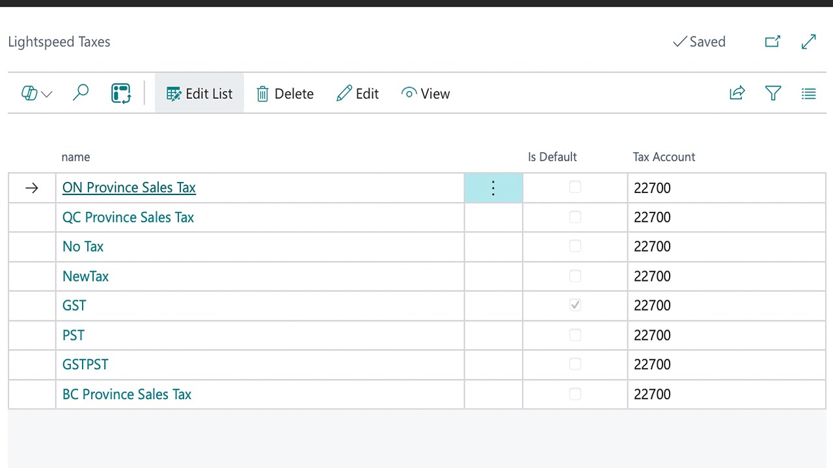
Task: Open page in new window icon
Action: [772, 42]
